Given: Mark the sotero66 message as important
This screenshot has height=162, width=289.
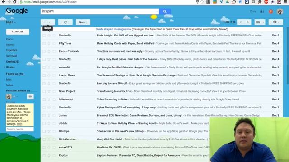Looking at the screenshot, I should tap(54, 67).
